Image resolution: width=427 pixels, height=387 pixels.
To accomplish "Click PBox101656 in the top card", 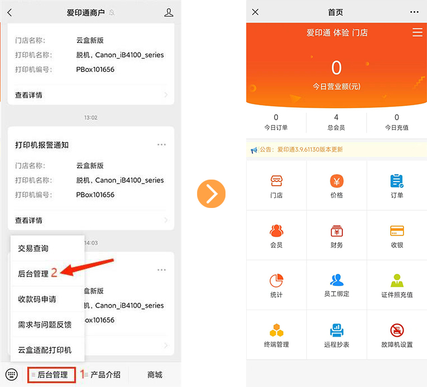I will pos(95,69).
